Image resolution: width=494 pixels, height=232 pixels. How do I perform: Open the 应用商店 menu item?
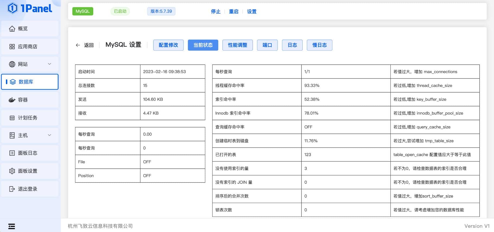click(30, 46)
